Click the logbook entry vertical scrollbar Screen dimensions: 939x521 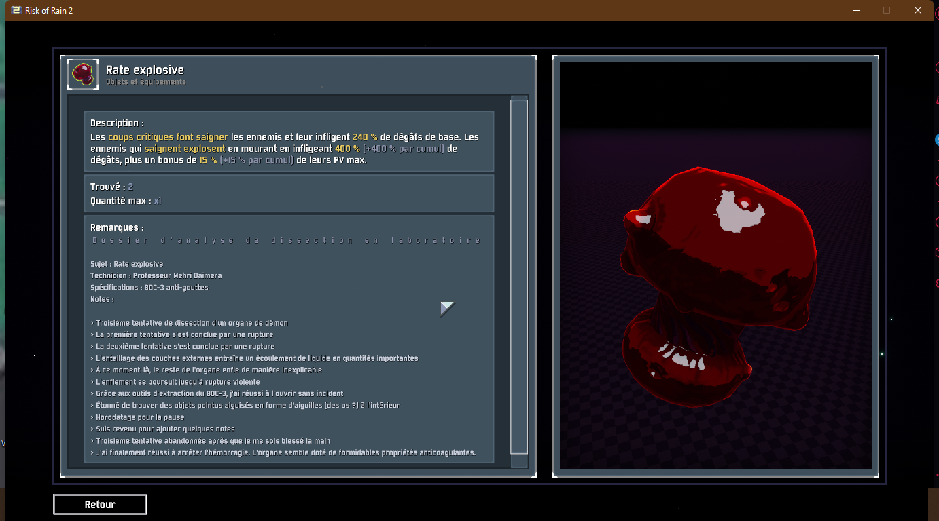(519, 276)
